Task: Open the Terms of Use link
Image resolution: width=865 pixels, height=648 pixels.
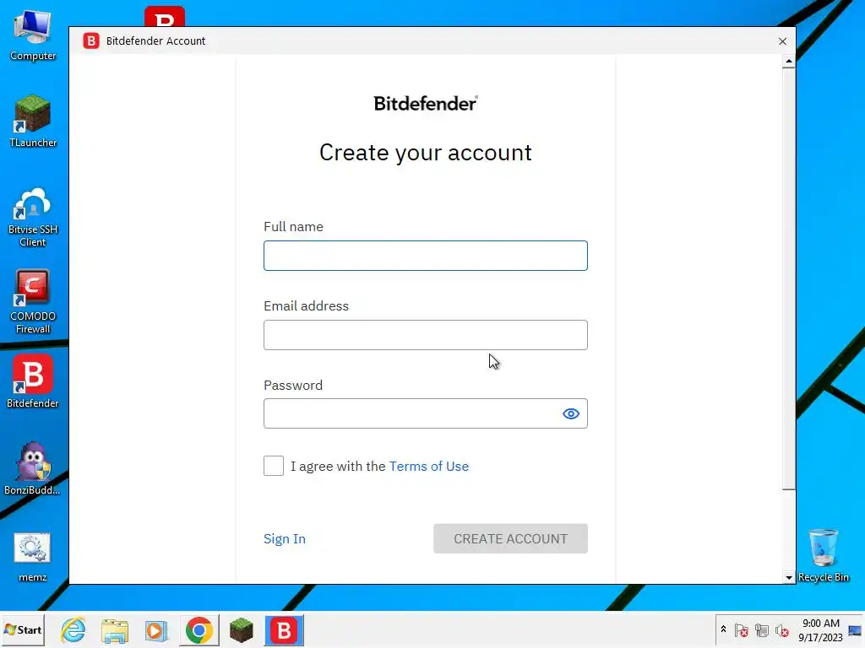Action: 428,466
